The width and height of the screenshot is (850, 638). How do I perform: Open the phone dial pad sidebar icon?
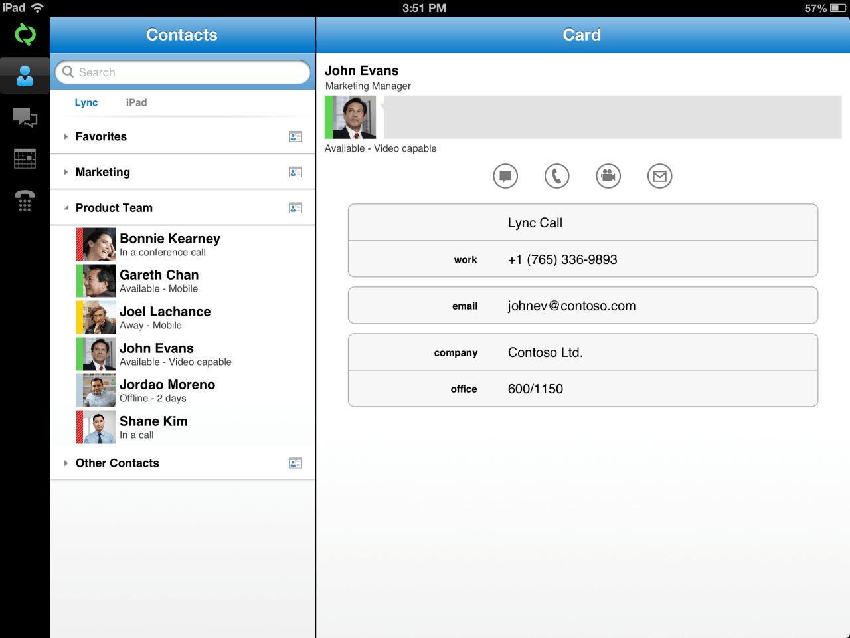pos(25,200)
